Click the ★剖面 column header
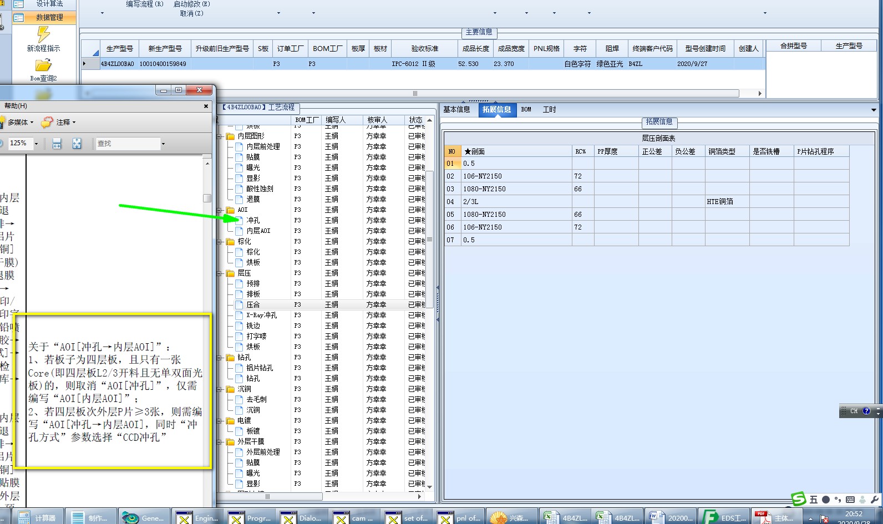This screenshot has width=883, height=524. click(x=516, y=151)
